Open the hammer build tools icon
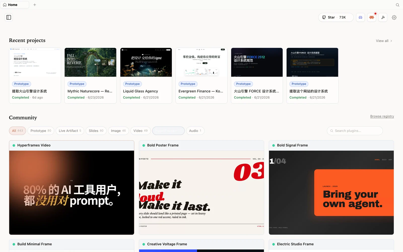Viewport: 403px width, 252px height. (x=383, y=17)
